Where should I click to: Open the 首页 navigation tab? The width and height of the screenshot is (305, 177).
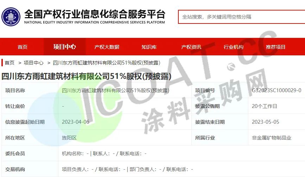point(23,47)
